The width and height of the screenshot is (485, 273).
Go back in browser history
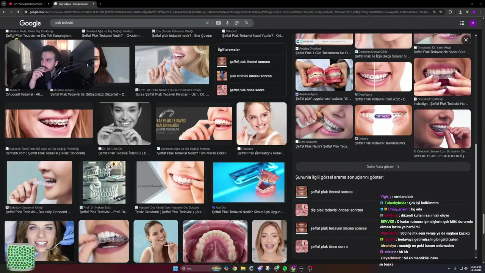pyautogui.click(x=4, y=12)
